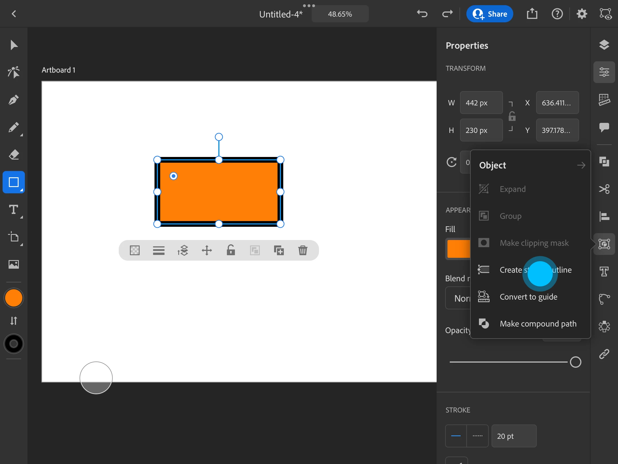Viewport: 618px width, 464px height.
Task: Open the Scissors cut tools panel
Action: point(604,189)
